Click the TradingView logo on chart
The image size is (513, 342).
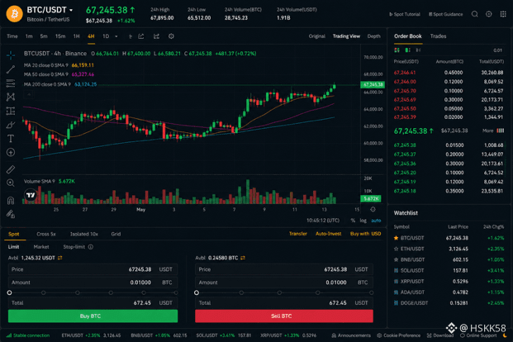pos(31,195)
